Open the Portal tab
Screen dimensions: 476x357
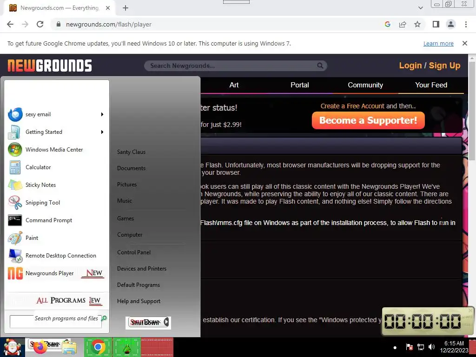[x=300, y=85]
